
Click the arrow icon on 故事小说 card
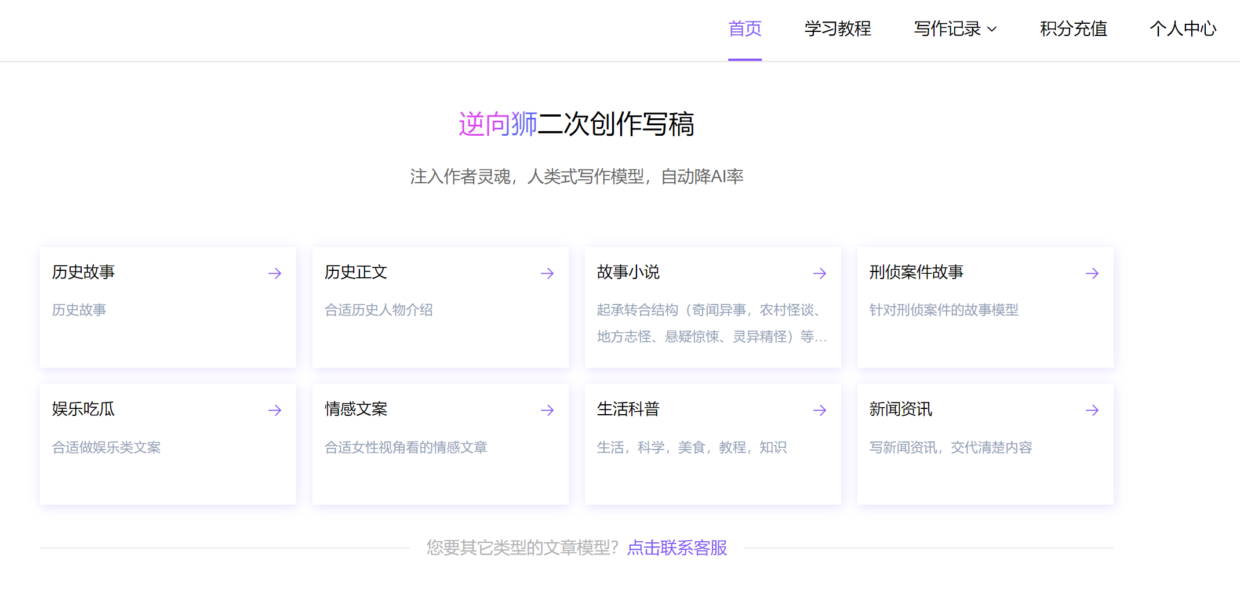820,273
